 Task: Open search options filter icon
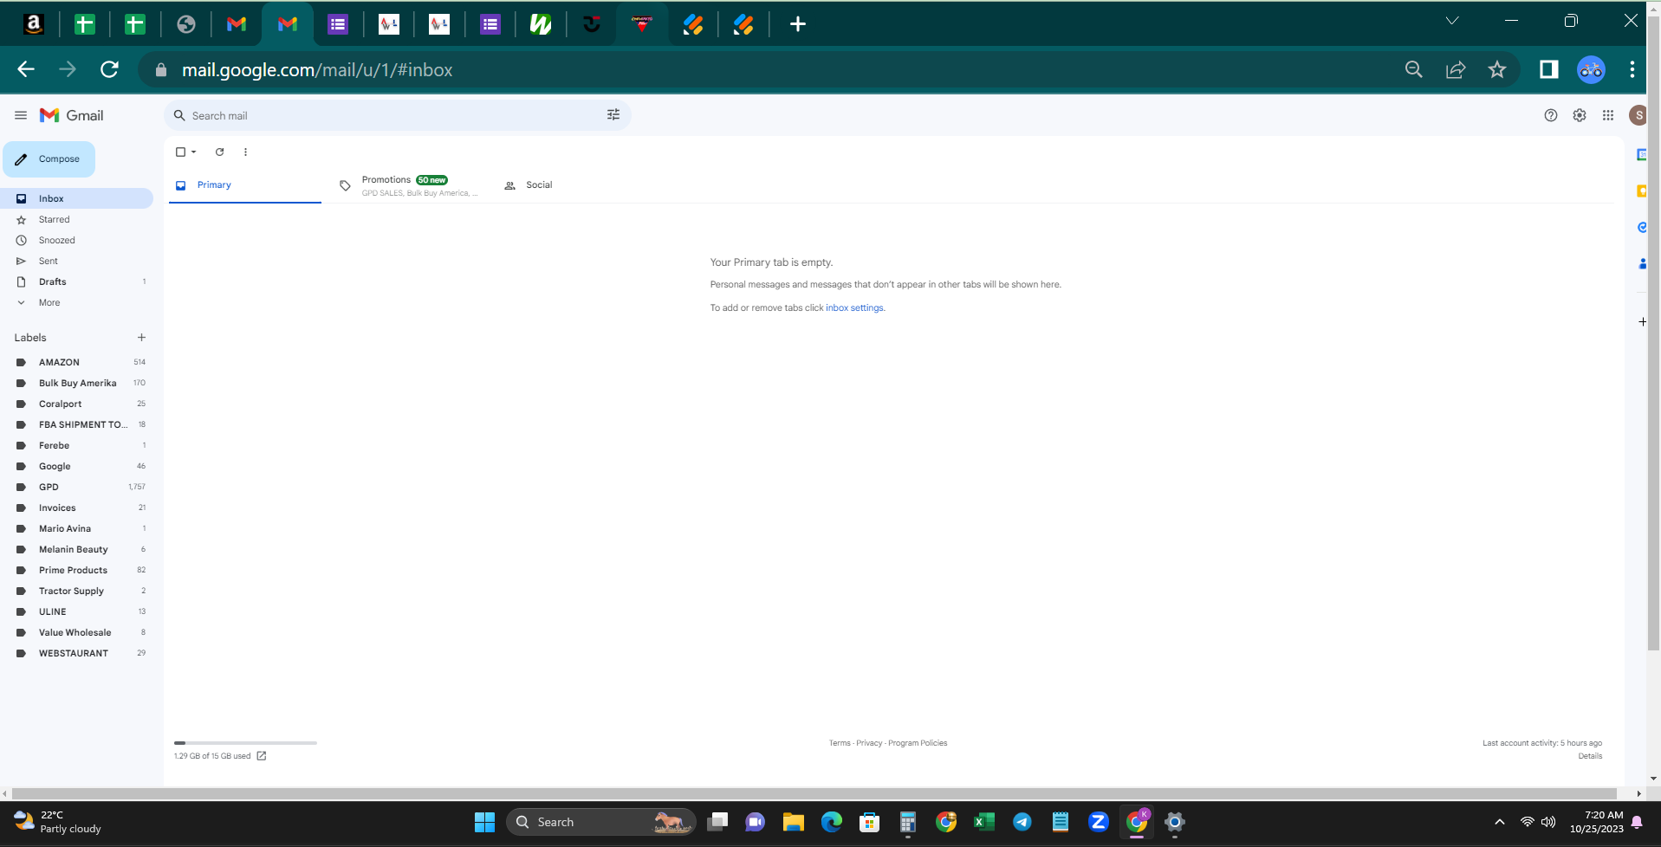613,115
